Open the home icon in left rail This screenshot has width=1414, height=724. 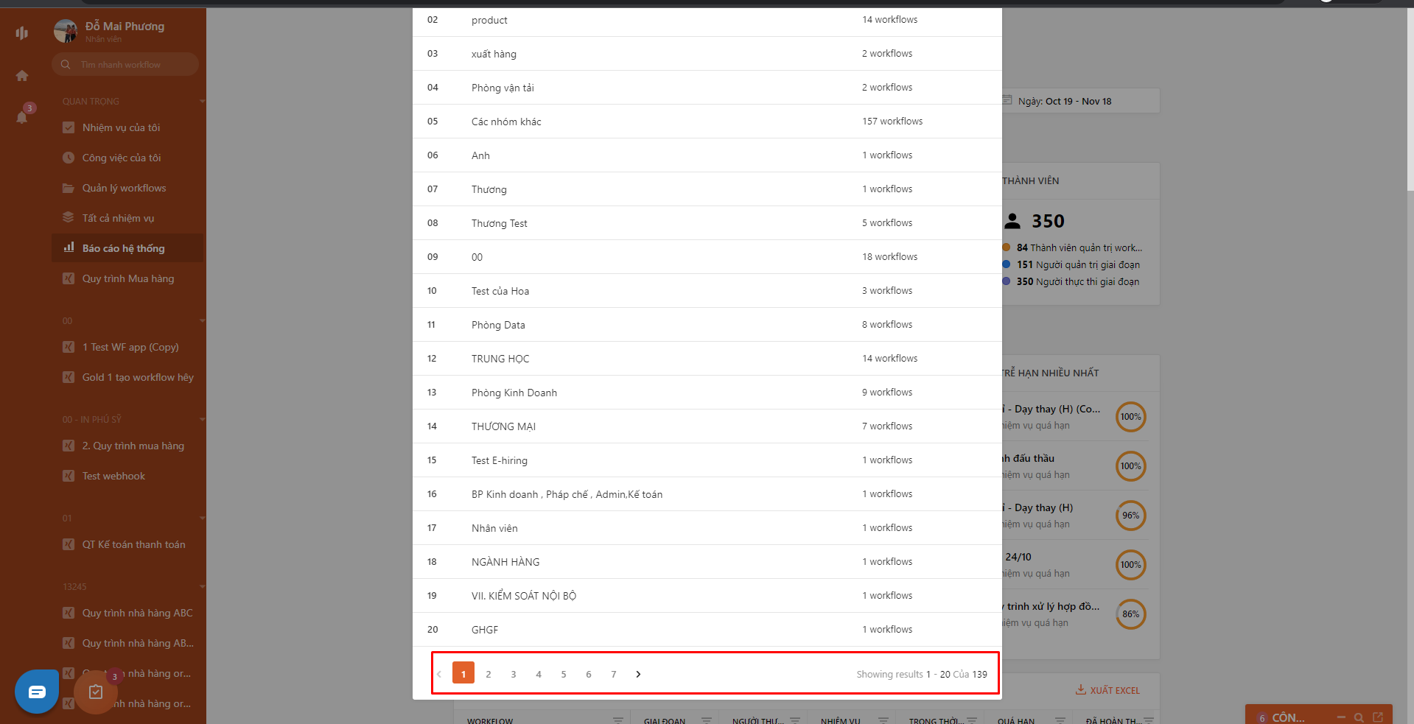22,76
